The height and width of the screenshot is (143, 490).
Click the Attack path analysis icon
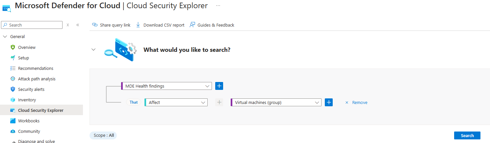click(13, 79)
